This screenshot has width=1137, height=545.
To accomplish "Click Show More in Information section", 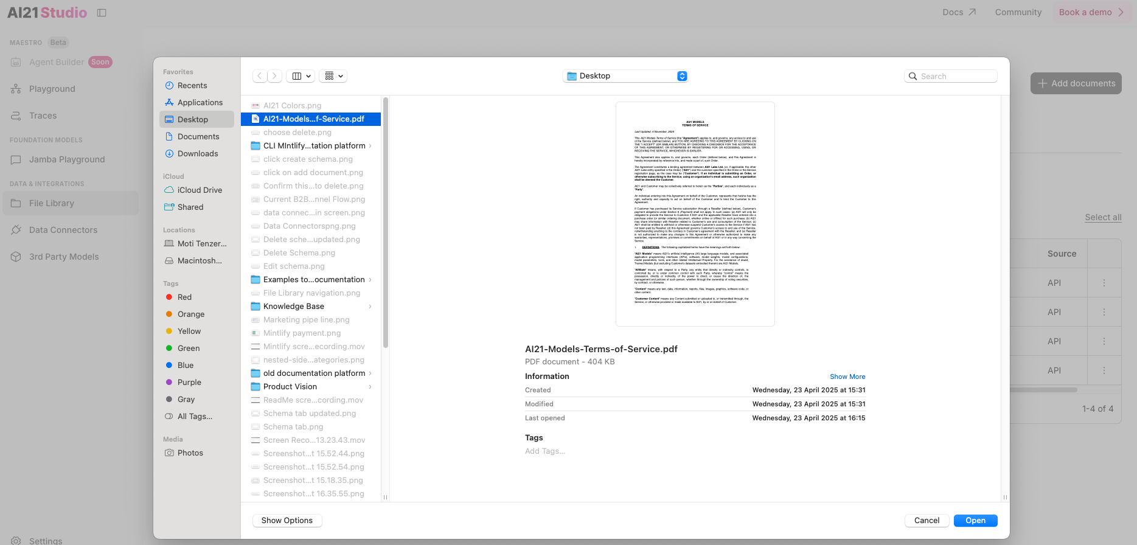I will 847,377.
